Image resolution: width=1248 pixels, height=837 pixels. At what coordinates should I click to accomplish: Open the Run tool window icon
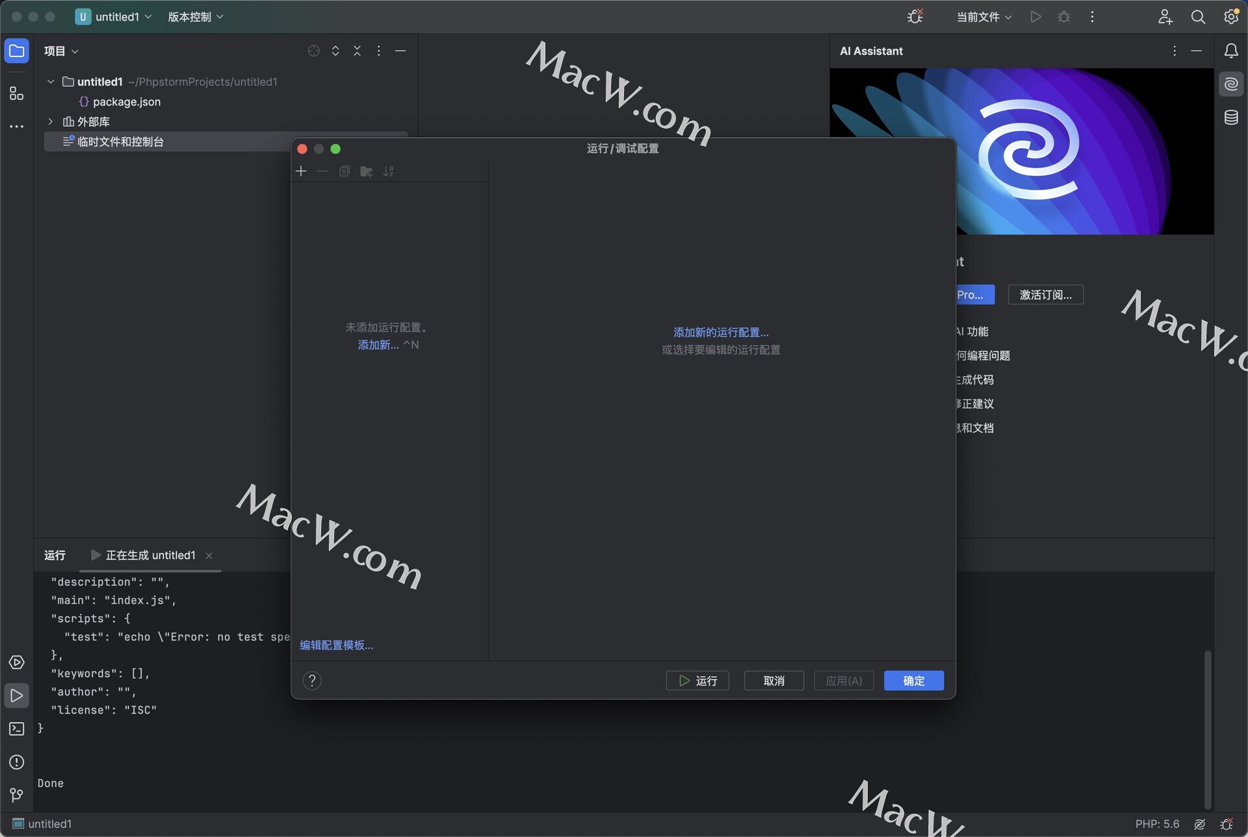point(17,695)
